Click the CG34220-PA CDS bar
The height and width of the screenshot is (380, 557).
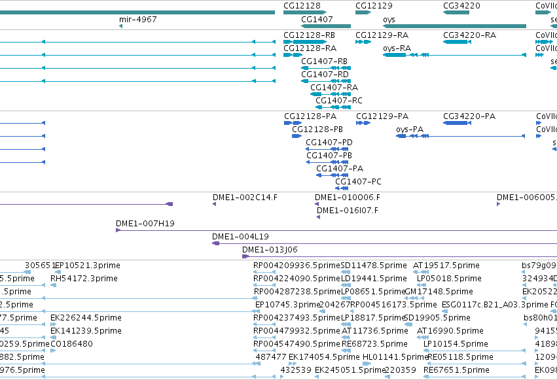[x=457, y=123]
